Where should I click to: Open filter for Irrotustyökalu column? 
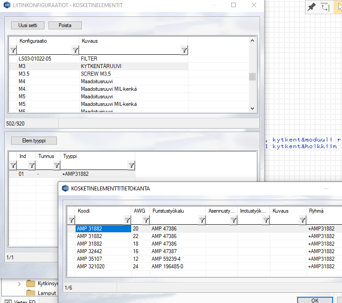(x=266, y=220)
